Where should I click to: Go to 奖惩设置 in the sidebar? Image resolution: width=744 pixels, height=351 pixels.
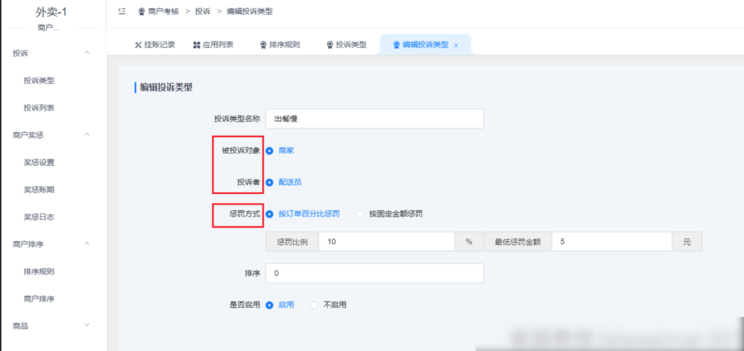click(x=39, y=162)
